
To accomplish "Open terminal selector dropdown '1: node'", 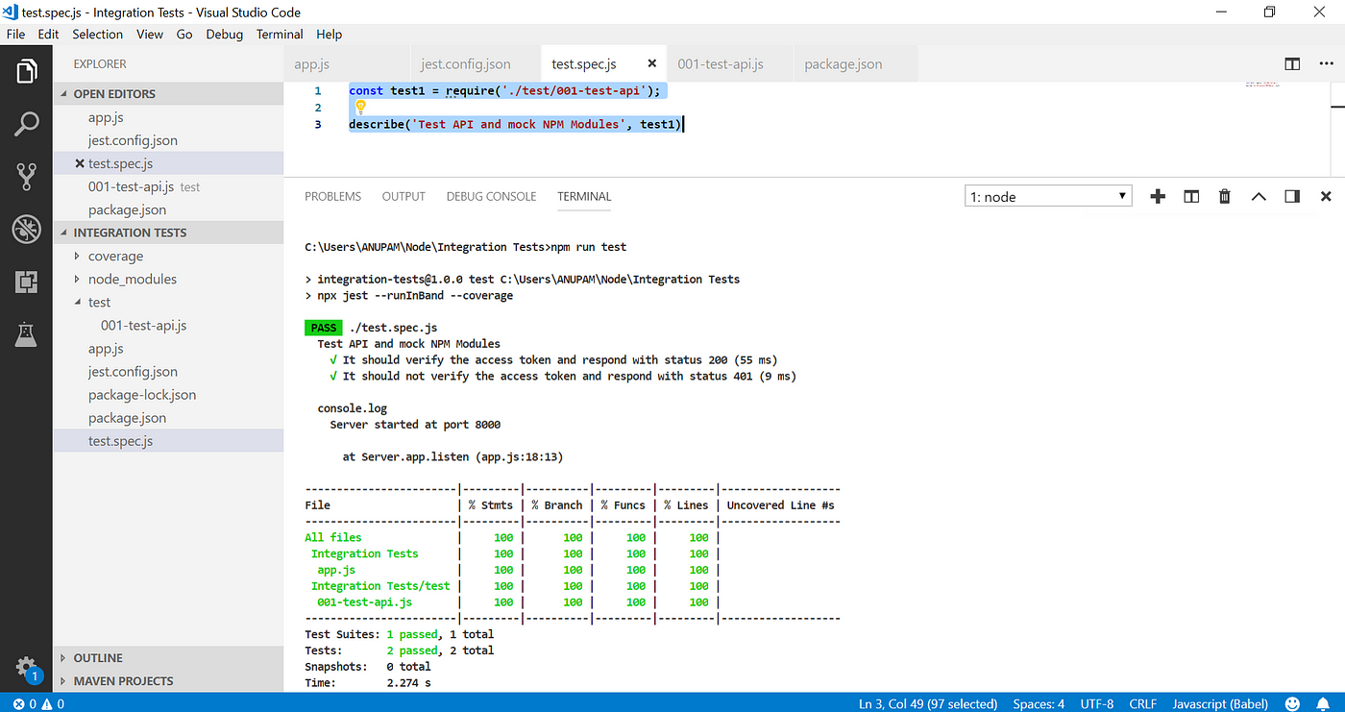I will [x=1048, y=196].
